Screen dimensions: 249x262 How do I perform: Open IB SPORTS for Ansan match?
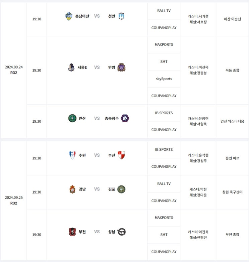point(164,113)
